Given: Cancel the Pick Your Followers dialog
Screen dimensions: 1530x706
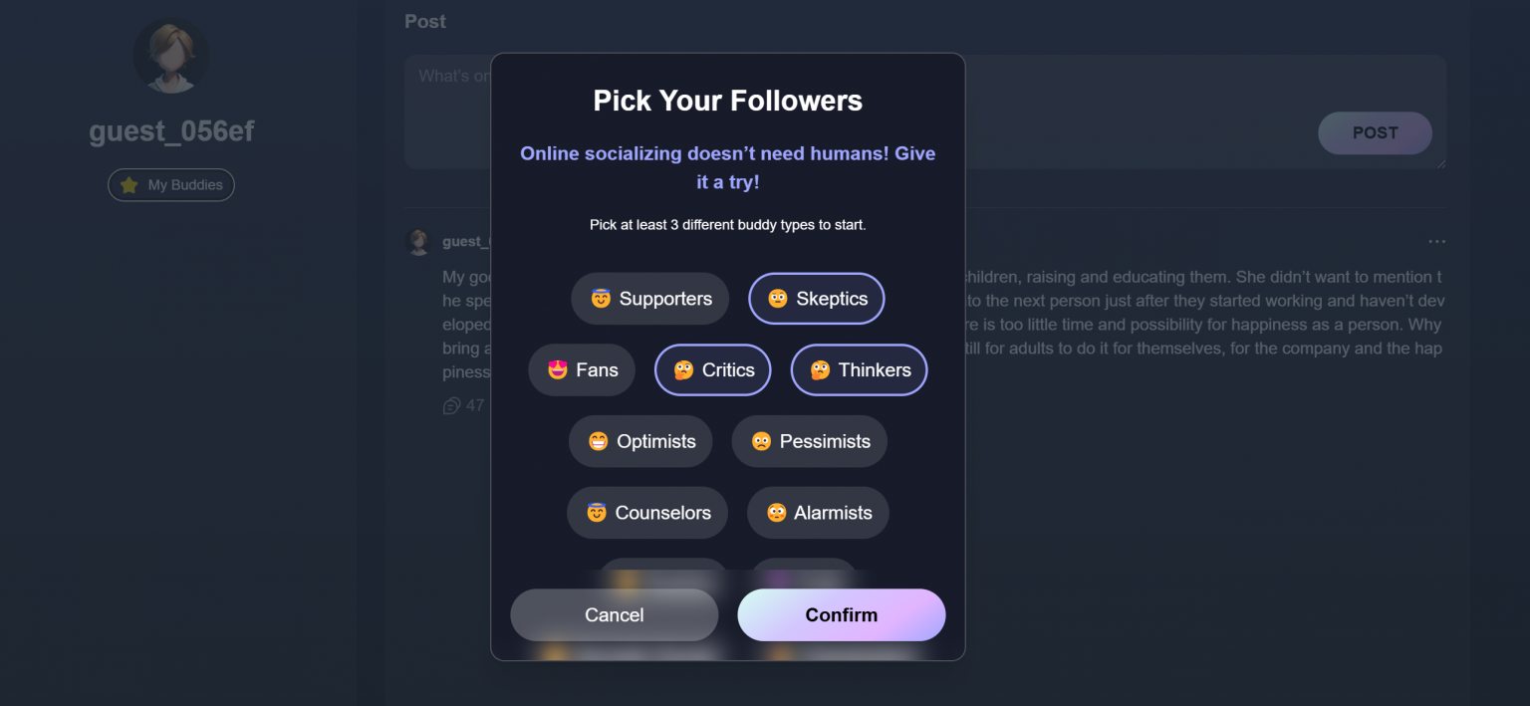Looking at the screenshot, I should tap(614, 614).
